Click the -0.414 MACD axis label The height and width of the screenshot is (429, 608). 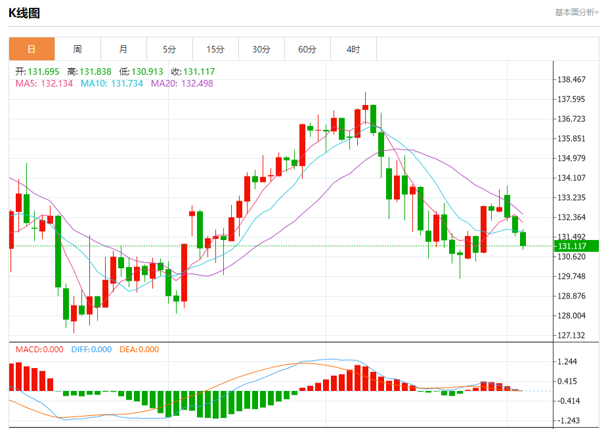click(567, 401)
